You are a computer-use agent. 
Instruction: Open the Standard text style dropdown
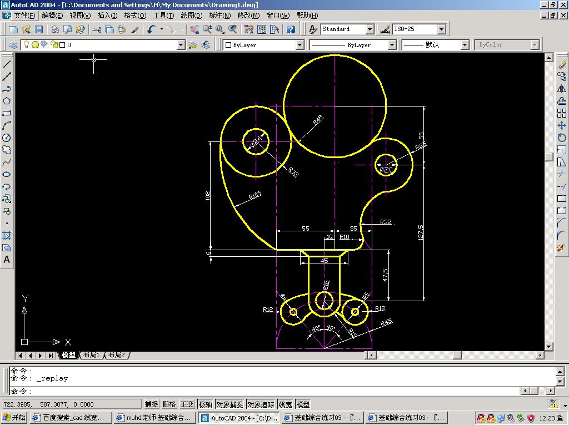pyautogui.click(x=370, y=29)
